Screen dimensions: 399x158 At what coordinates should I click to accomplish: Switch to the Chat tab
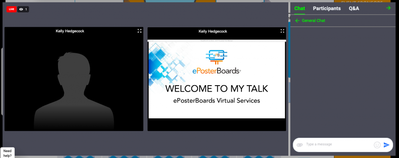(300, 9)
